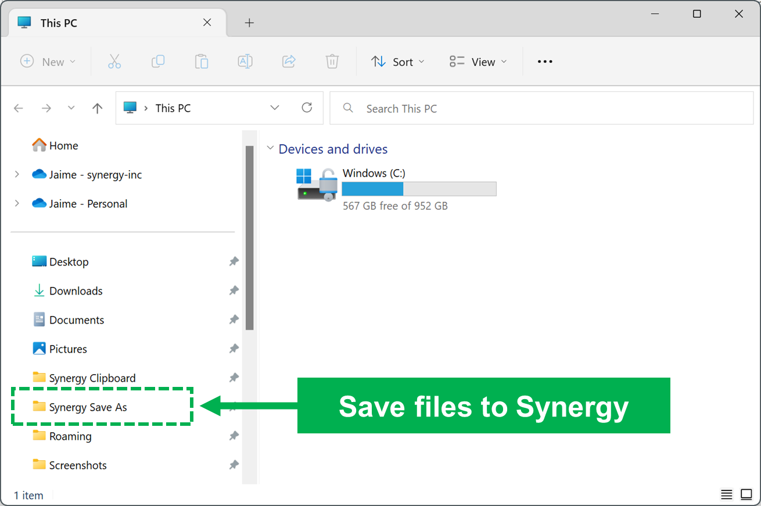The width and height of the screenshot is (761, 506).
Task: Open Synergy Save As folder
Action: coord(80,407)
